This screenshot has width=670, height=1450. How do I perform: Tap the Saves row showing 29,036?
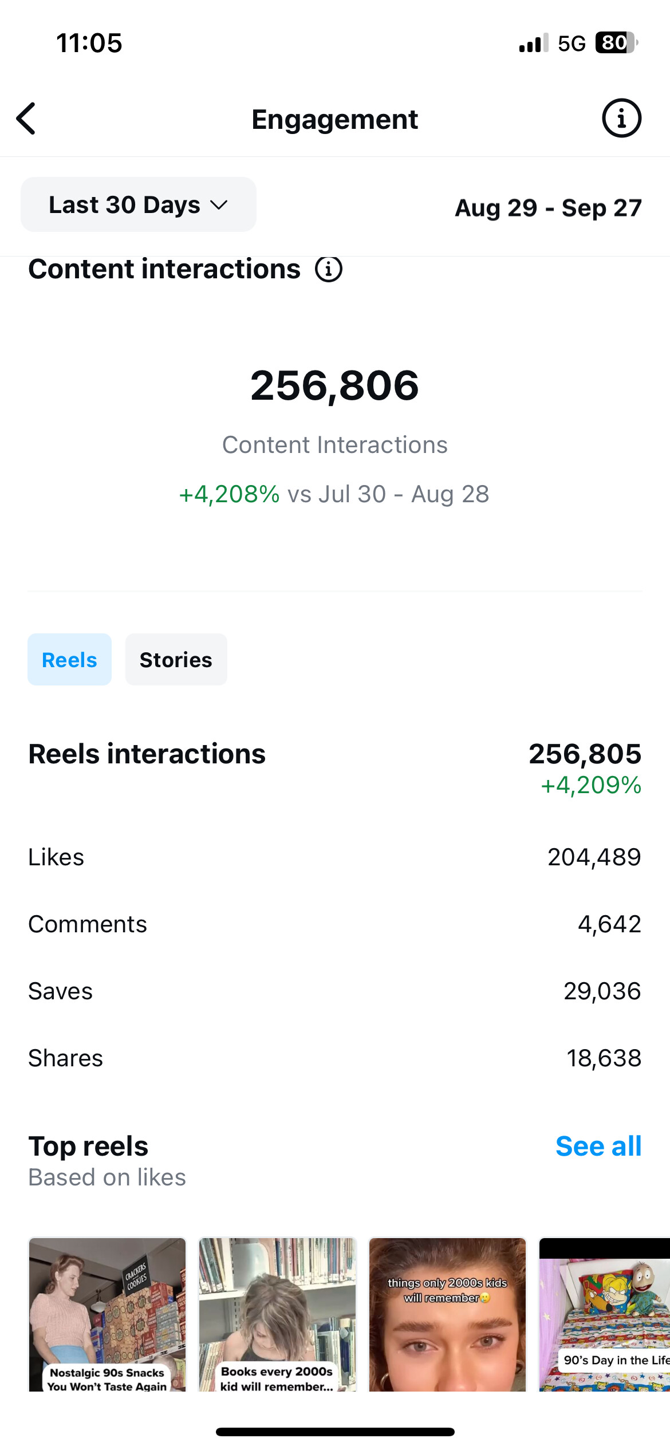[x=335, y=991]
